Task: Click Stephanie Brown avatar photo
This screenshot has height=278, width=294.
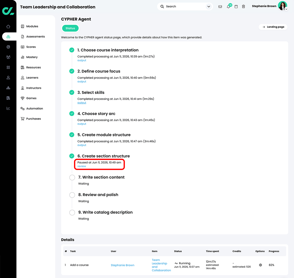Action: [282, 6]
